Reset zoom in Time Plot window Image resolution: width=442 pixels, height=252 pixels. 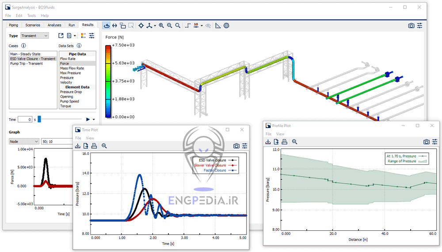point(104,146)
